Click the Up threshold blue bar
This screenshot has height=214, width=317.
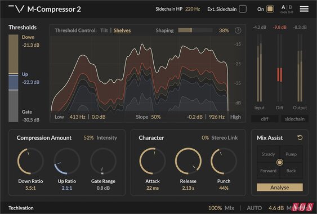pyautogui.click(x=14, y=82)
